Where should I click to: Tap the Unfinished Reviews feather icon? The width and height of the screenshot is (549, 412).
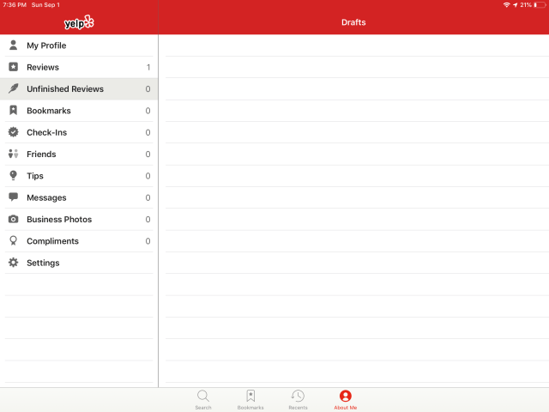coord(13,88)
